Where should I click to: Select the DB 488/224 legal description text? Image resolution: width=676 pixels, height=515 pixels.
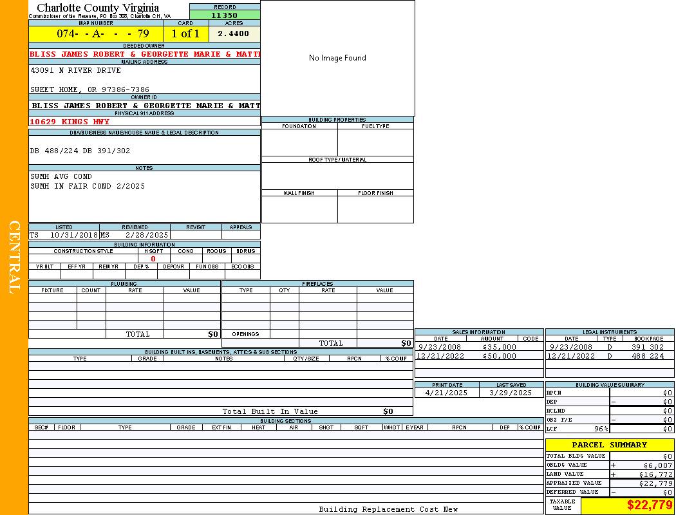pyautogui.click(x=80, y=151)
